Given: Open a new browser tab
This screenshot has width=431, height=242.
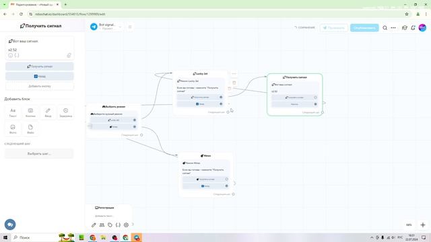Looking at the screenshot, I should pyautogui.click(x=65, y=5).
